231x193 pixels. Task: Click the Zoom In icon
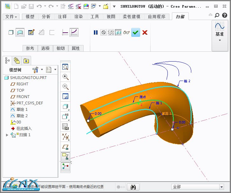click(65, 77)
